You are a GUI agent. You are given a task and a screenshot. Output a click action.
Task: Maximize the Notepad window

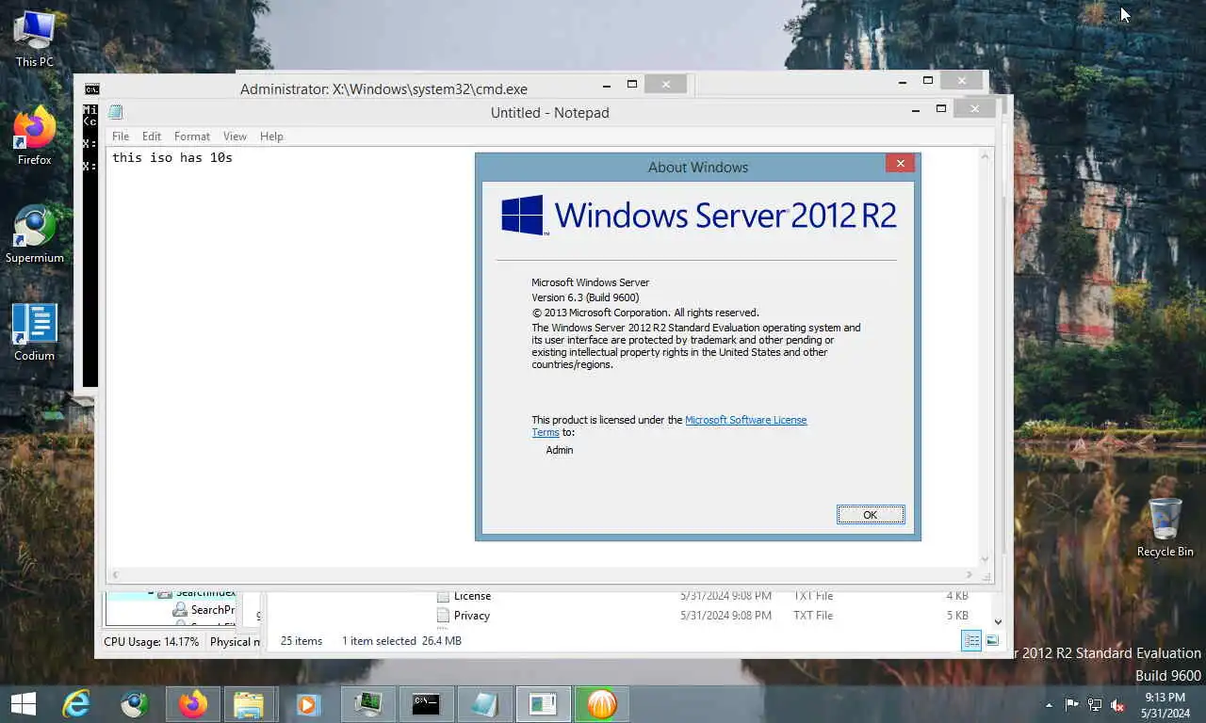940,109
